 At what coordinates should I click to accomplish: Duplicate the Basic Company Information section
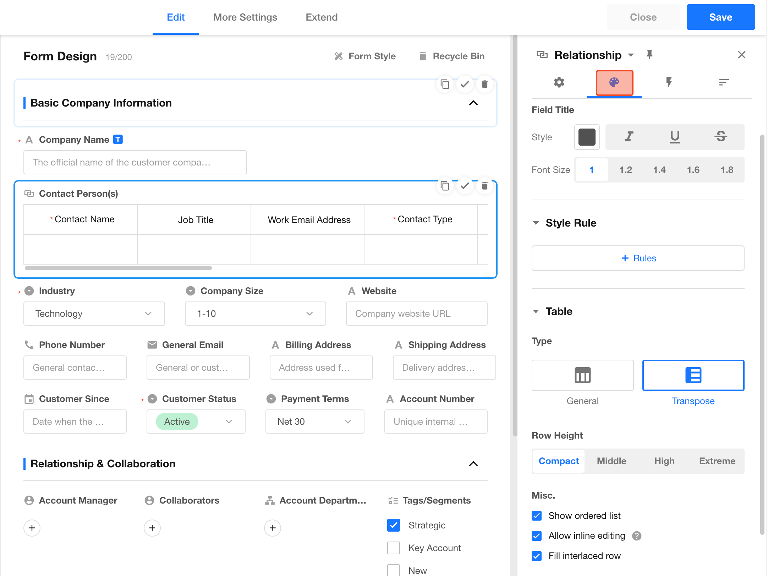[x=445, y=85]
